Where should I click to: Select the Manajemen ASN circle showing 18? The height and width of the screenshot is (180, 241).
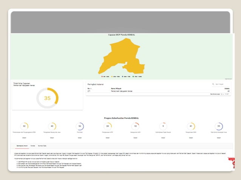(135, 127)
